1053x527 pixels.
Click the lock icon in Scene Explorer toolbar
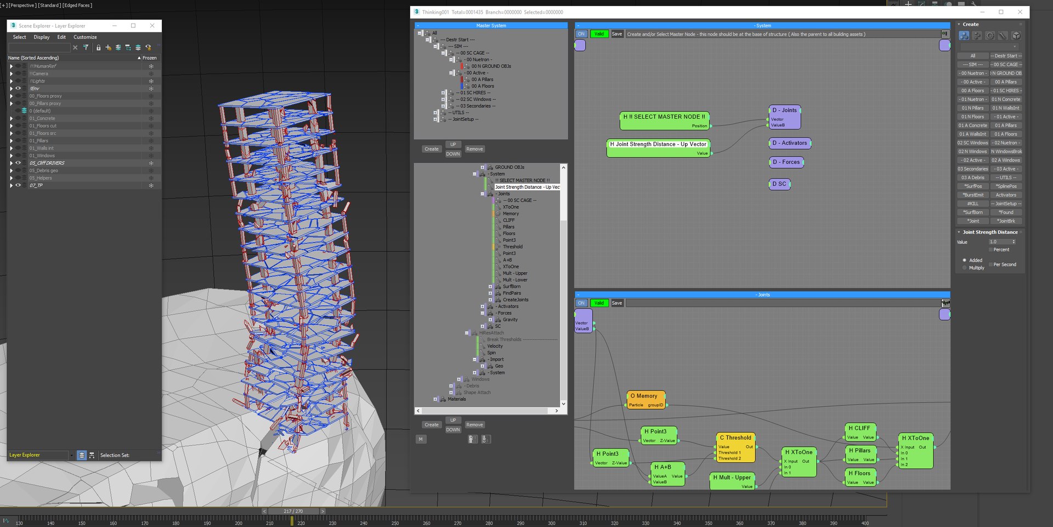[x=99, y=48]
